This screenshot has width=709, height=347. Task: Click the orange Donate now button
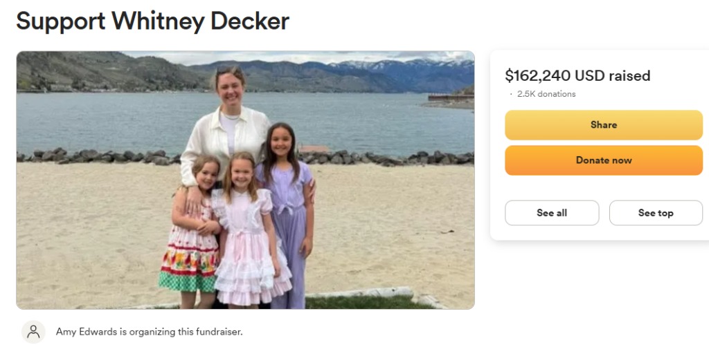(604, 160)
